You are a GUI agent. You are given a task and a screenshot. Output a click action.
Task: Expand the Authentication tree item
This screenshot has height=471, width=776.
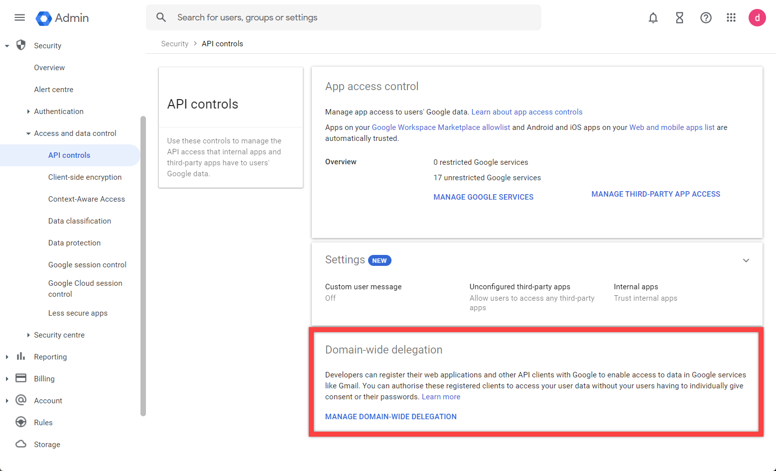click(28, 112)
